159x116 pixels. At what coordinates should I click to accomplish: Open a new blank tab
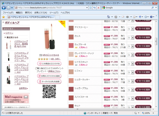pyautogui.click(x=57, y=17)
